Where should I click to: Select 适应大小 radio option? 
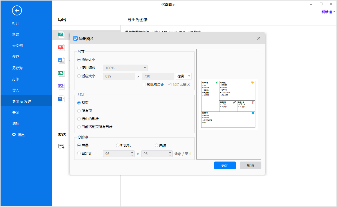point(79,76)
